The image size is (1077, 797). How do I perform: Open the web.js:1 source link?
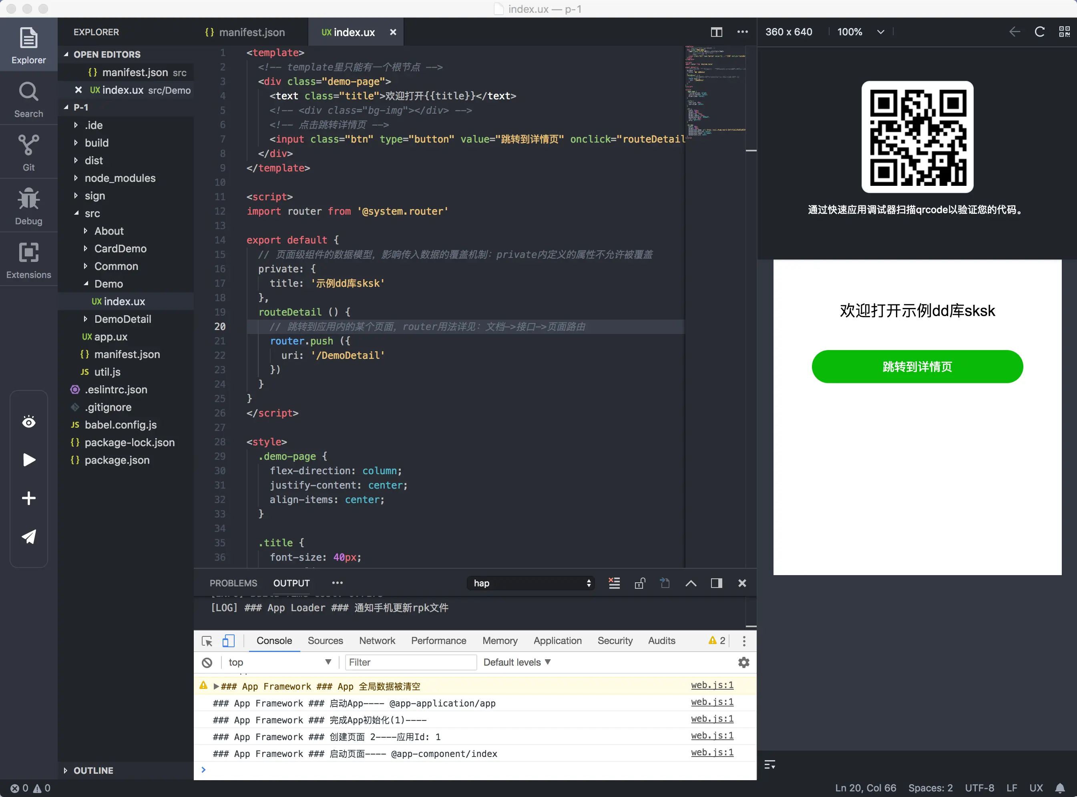[712, 685]
